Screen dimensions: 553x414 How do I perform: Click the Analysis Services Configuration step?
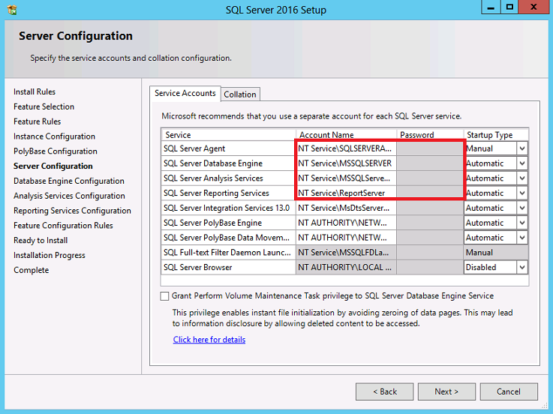click(x=70, y=196)
